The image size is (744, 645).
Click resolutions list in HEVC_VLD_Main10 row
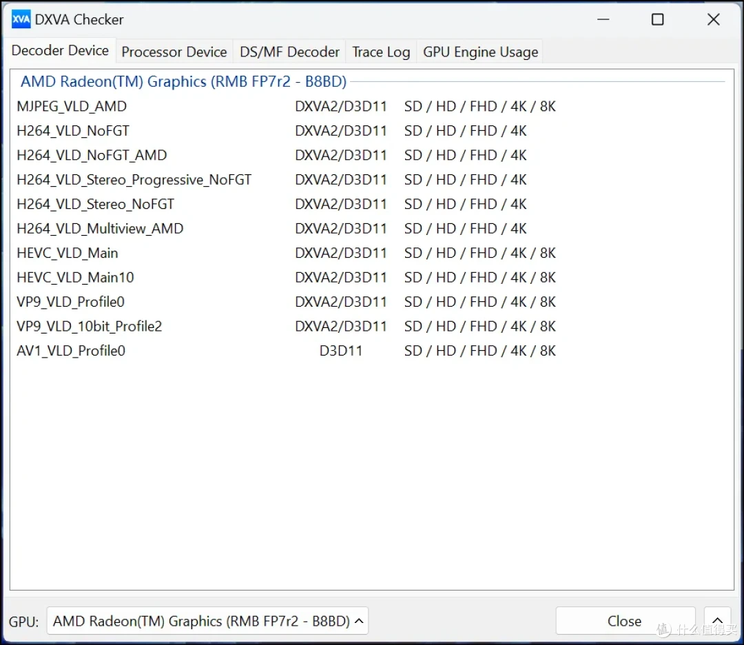[x=479, y=278]
